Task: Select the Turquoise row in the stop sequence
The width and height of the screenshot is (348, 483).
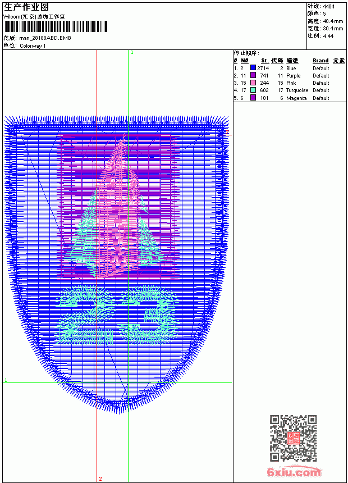Action: [x=290, y=90]
